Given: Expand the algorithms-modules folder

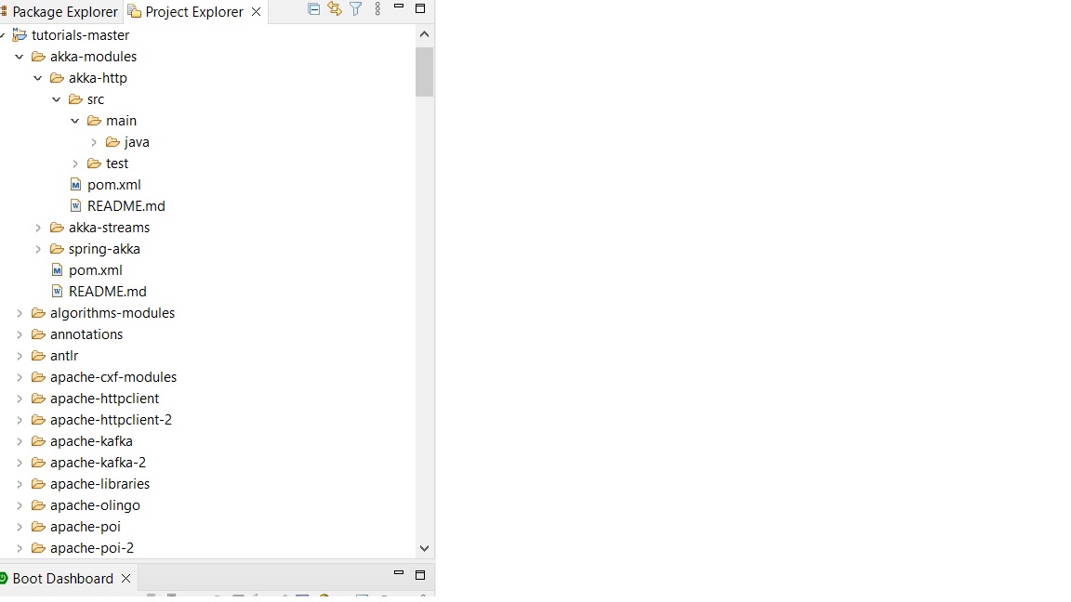Looking at the screenshot, I should (x=20, y=313).
